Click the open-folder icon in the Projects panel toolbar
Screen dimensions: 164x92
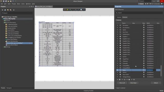point(8,10)
